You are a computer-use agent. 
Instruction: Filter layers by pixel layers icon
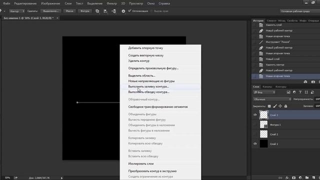coord(288,92)
